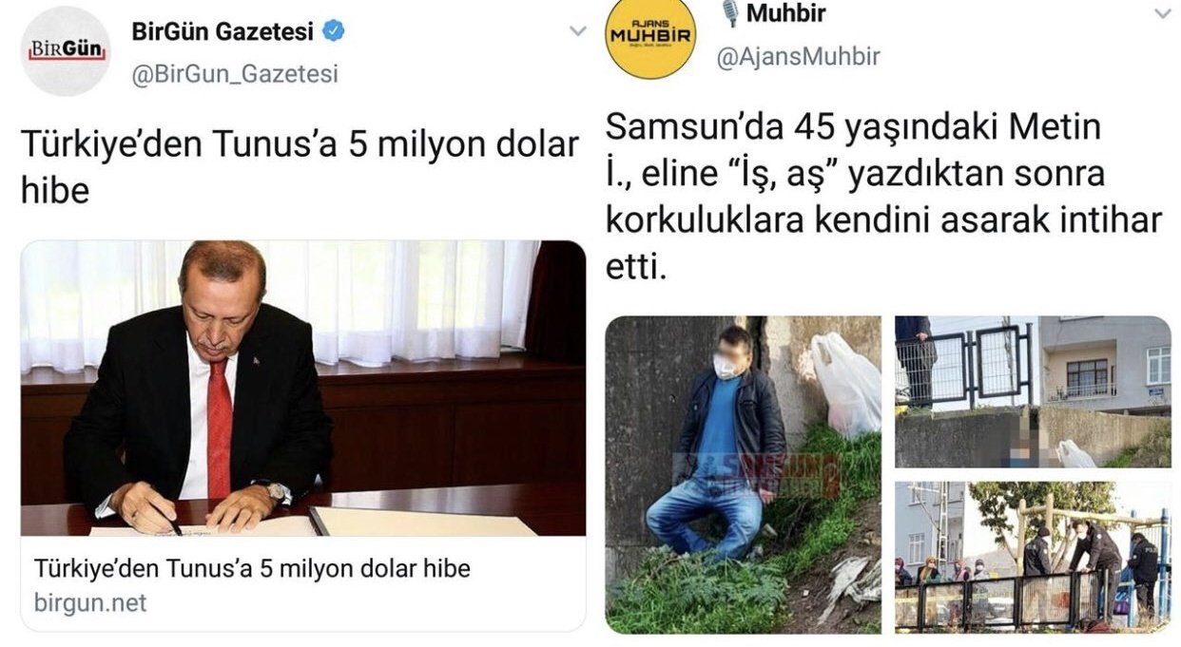Open the birgun.net link domain
Viewport: 1181px width, 647px height.
(90, 602)
